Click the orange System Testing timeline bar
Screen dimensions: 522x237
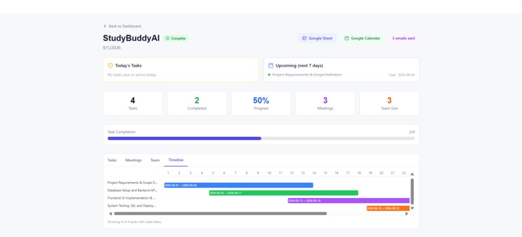point(388,209)
